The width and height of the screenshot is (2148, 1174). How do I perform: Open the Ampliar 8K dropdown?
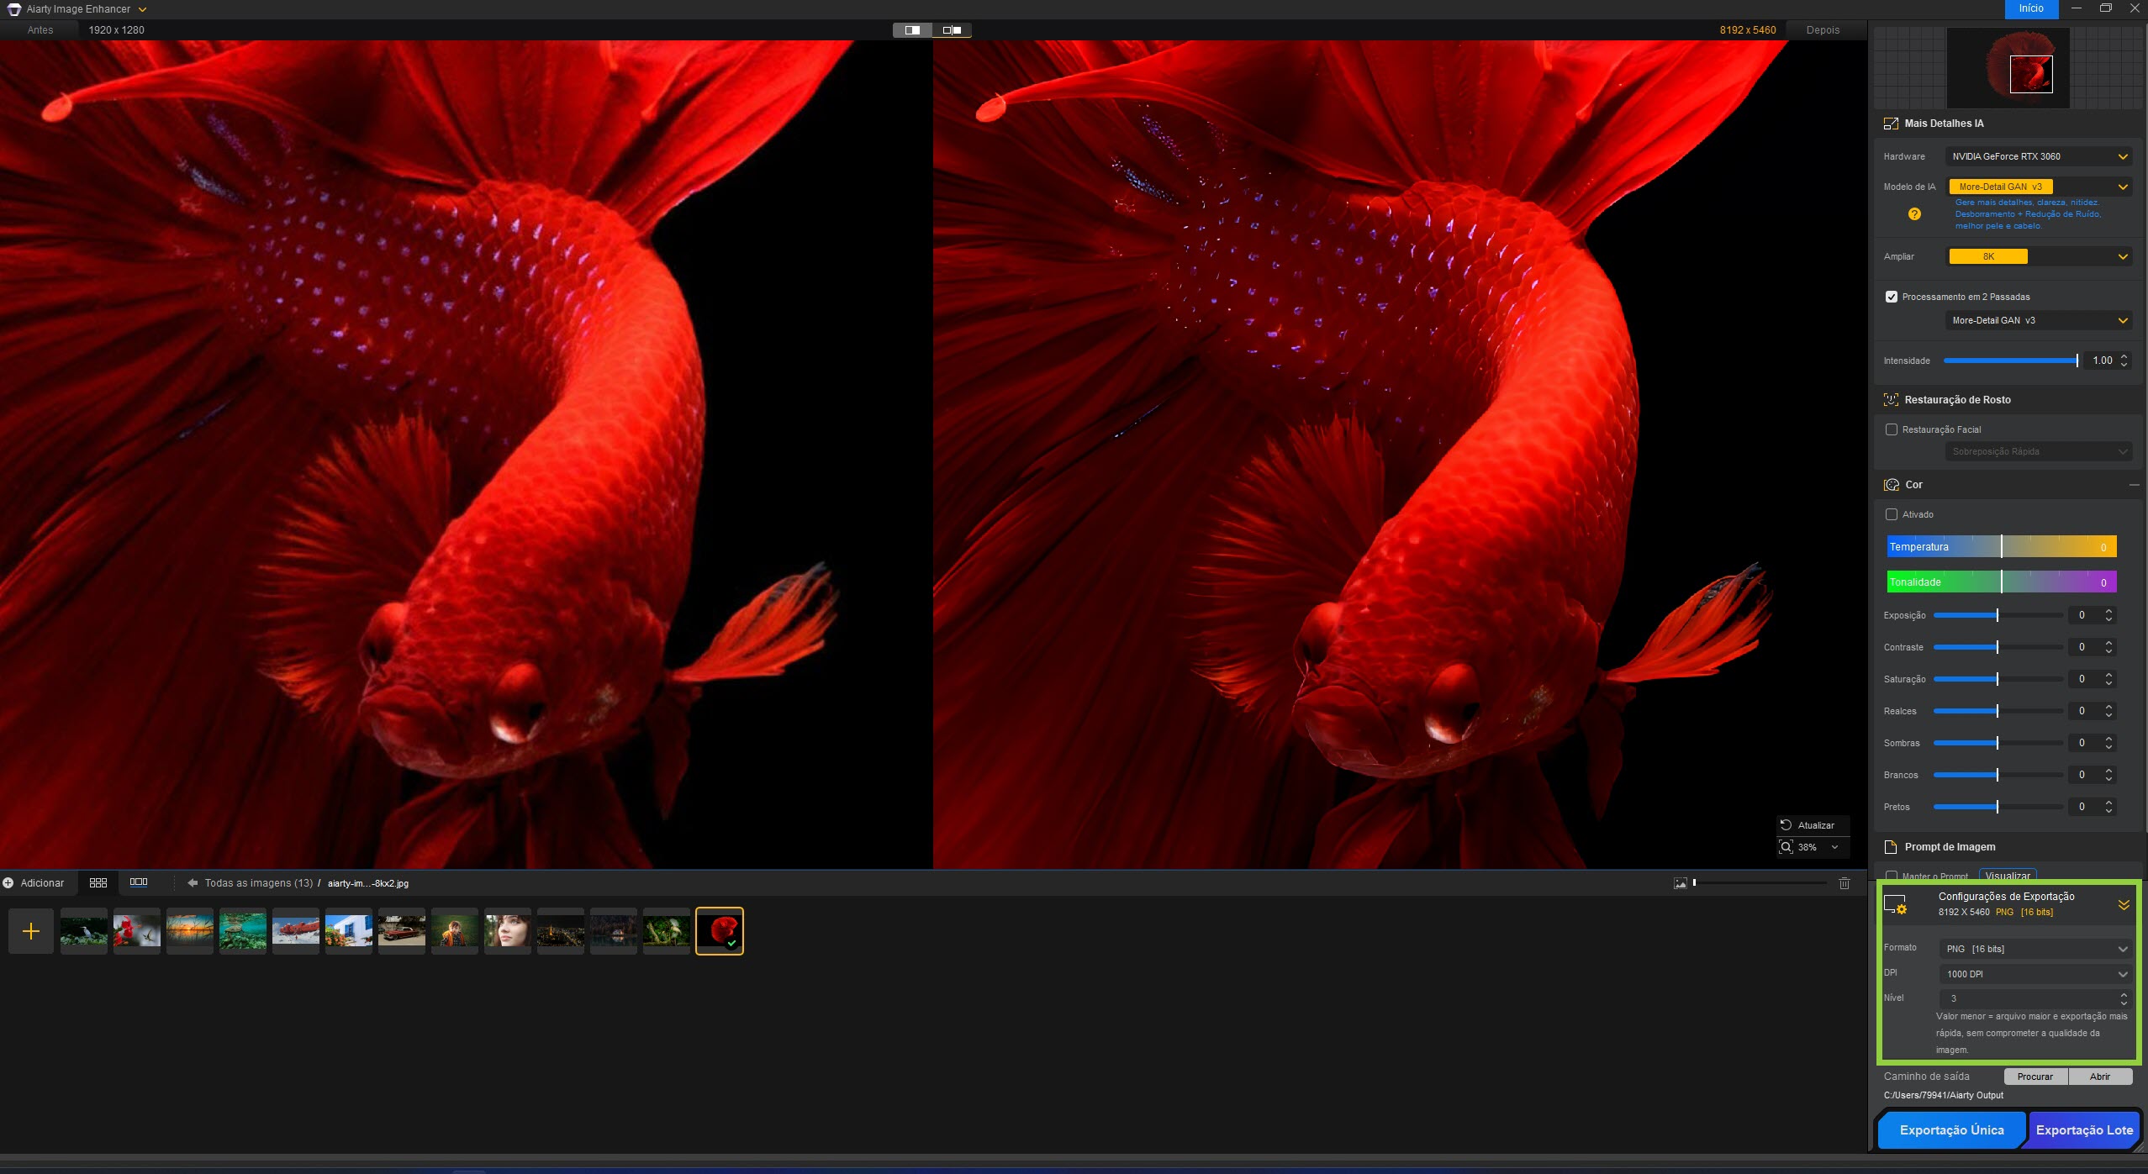tap(2039, 256)
